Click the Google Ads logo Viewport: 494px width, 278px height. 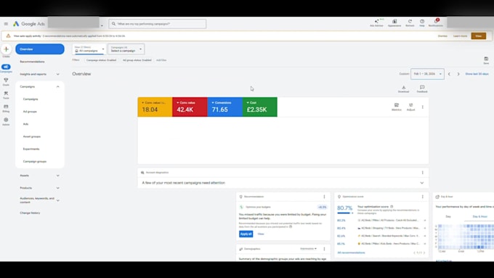click(x=29, y=24)
